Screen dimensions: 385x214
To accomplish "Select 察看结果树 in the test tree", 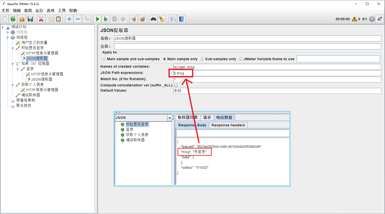I will coord(26,100).
